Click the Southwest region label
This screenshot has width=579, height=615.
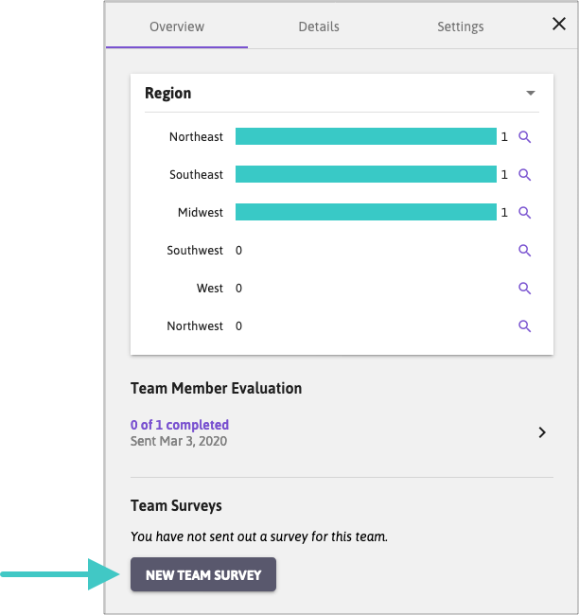[195, 251]
